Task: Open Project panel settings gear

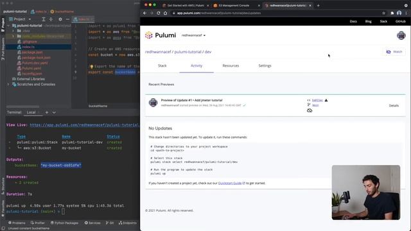Action: [x=60, y=19]
